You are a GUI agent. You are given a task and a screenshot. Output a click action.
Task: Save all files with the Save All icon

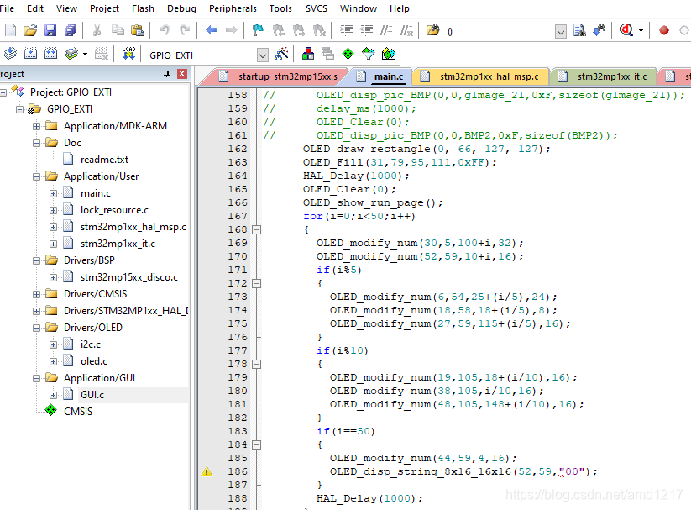71,30
